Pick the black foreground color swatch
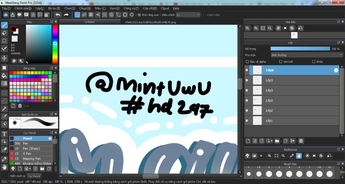345x184 pixels. 13,29
